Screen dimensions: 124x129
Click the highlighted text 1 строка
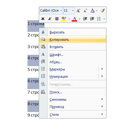36,24
